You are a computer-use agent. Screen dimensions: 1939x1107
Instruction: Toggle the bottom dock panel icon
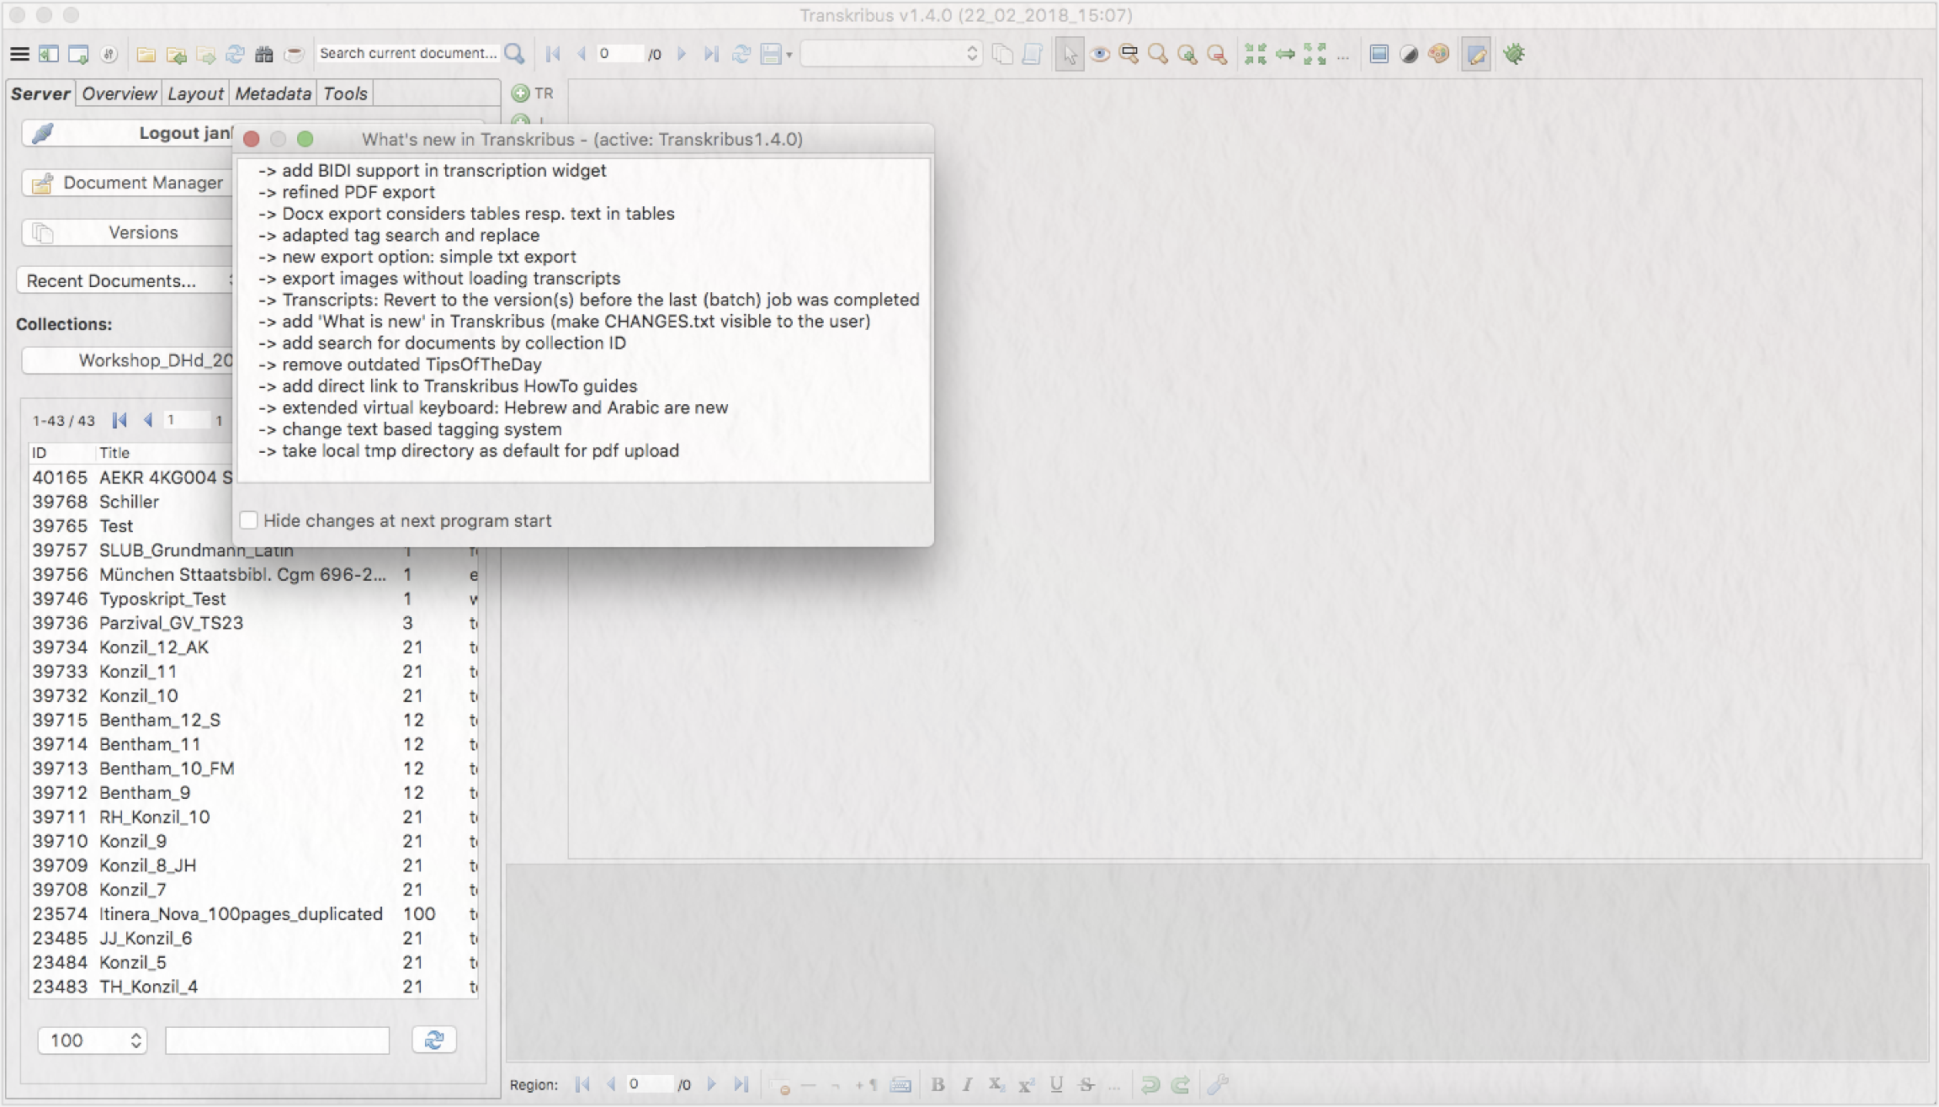(x=78, y=54)
